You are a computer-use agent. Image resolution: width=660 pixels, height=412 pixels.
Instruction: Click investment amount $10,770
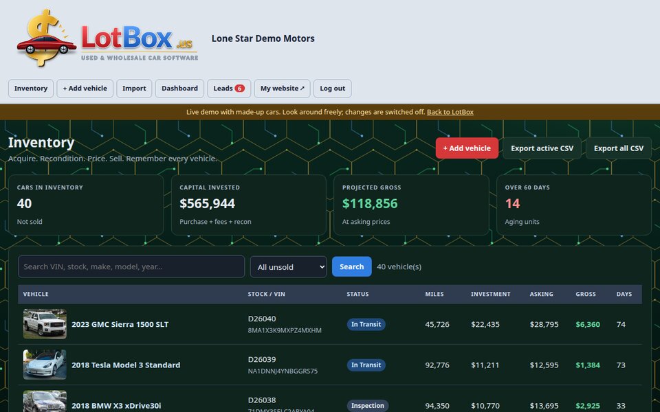(x=485, y=406)
